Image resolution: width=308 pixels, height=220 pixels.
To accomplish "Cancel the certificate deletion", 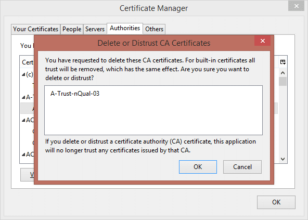I will coord(242,167).
